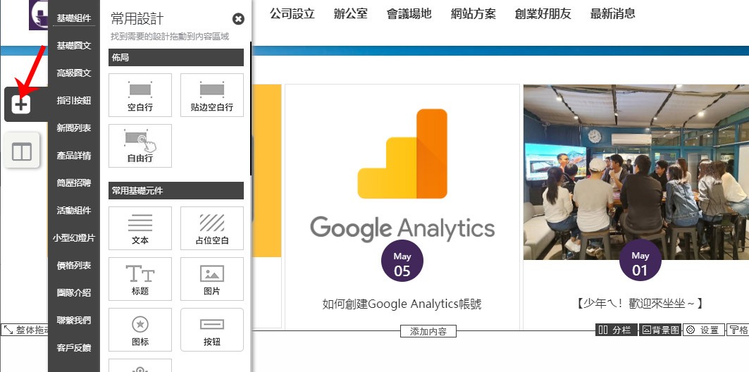Go to 創業好朋友 in site navigation
This screenshot has width=749, height=372.
[x=543, y=14]
